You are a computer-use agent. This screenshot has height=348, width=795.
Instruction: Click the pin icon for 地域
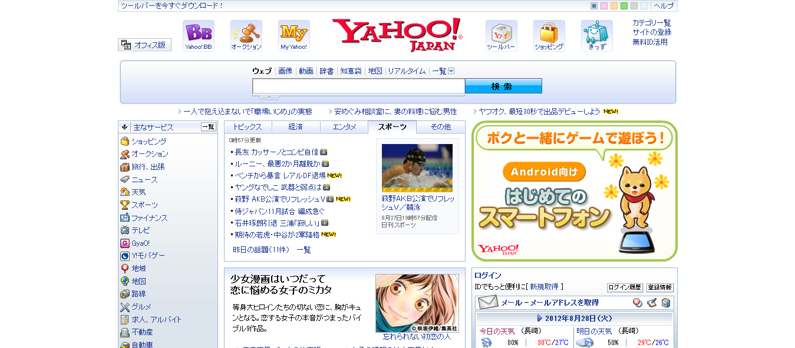click(x=124, y=268)
